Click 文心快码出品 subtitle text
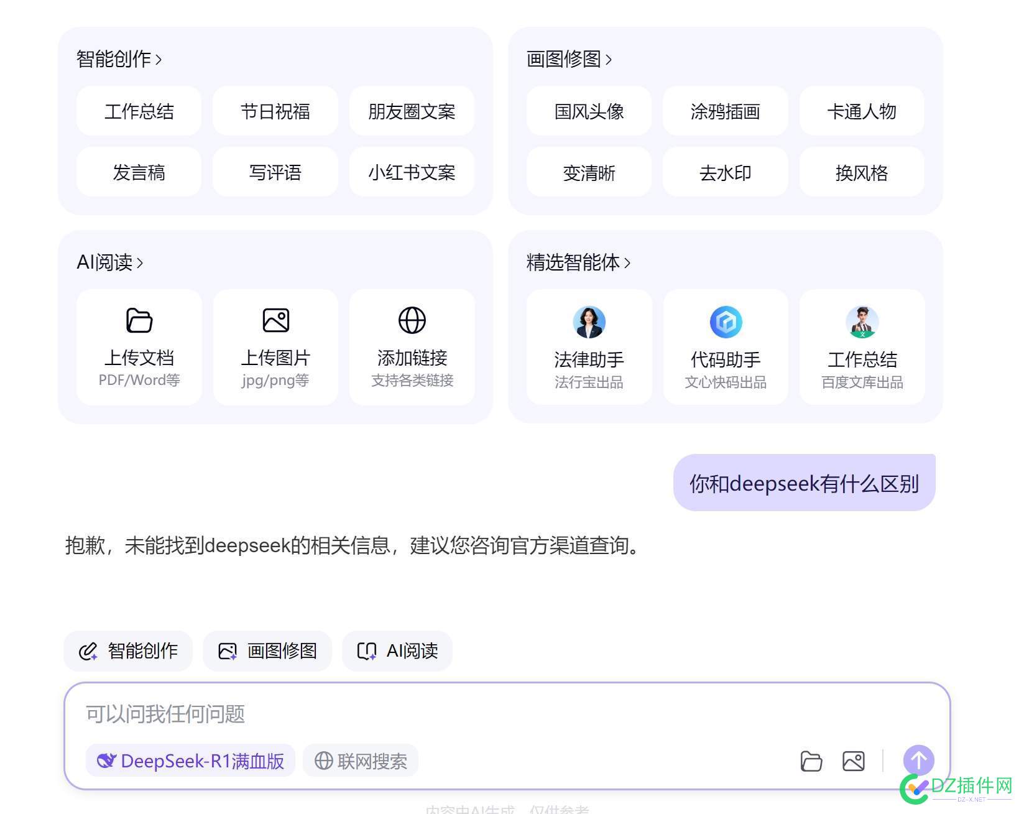This screenshot has height=814, width=1024. pyautogui.click(x=726, y=382)
